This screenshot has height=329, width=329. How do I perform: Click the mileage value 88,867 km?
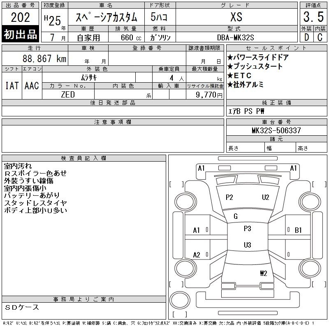pos(44,59)
